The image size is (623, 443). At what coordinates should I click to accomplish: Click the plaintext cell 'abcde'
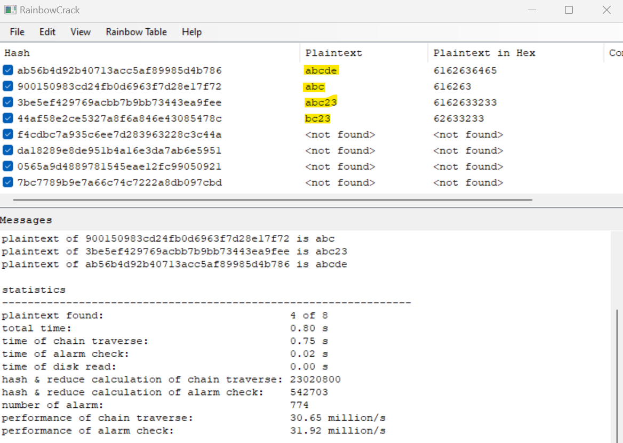pyautogui.click(x=321, y=71)
